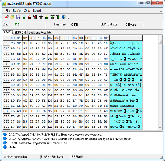Erase the chip with the red C icon
This screenshot has width=165, height=161.
[30, 17]
